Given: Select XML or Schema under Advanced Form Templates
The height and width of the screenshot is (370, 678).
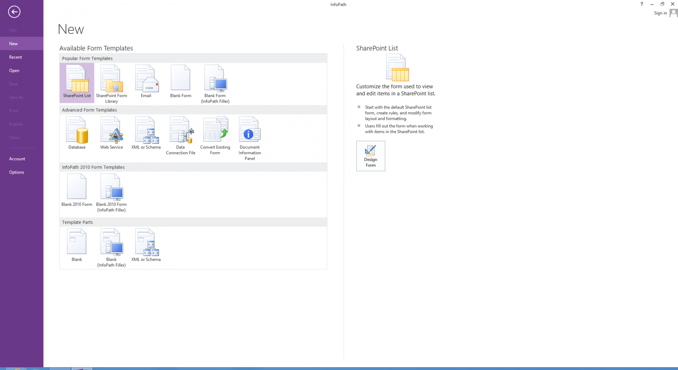Looking at the screenshot, I should point(146,133).
